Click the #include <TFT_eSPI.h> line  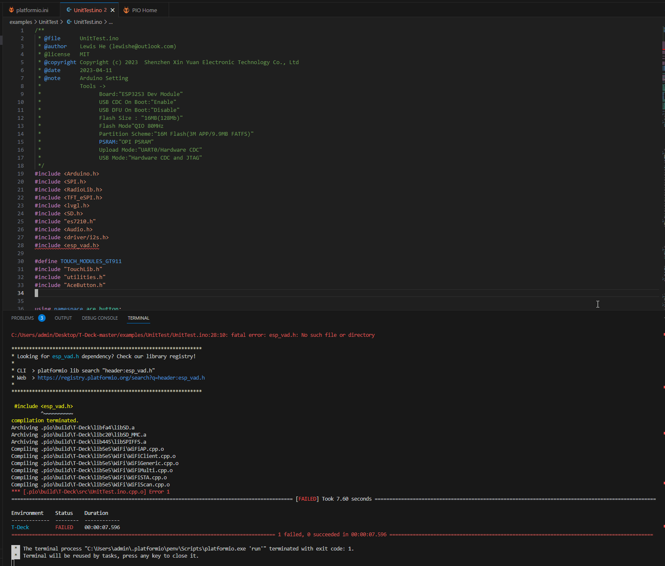click(69, 198)
